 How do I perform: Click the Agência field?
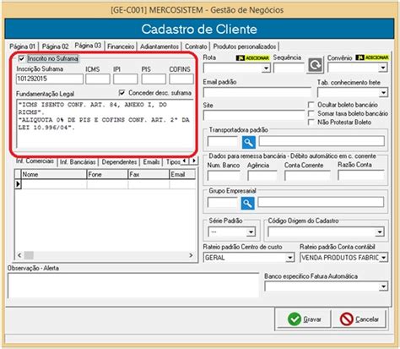point(262,176)
